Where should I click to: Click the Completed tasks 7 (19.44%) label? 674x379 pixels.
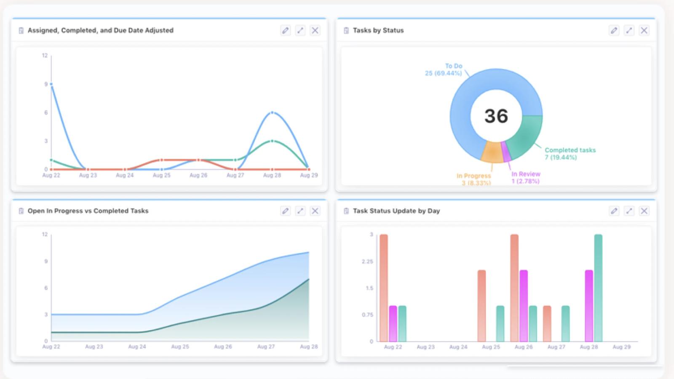click(570, 154)
